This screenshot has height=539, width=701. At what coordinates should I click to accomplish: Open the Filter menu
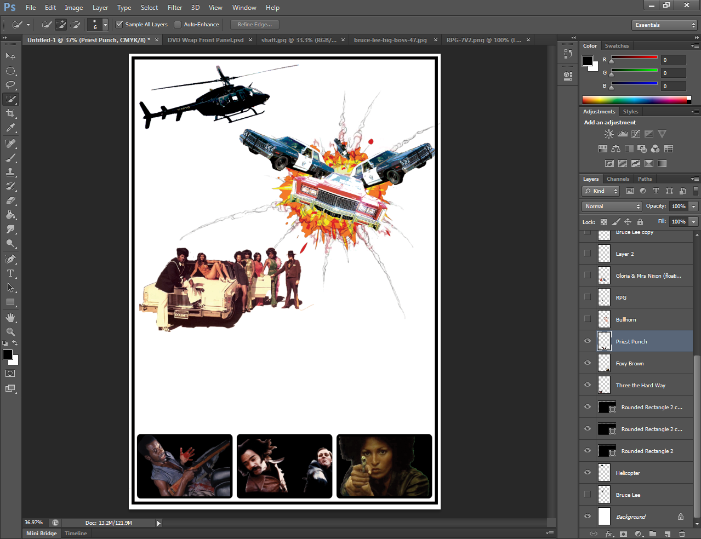coord(175,8)
